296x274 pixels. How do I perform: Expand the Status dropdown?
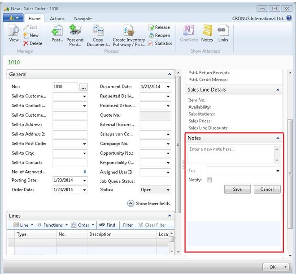click(168, 190)
